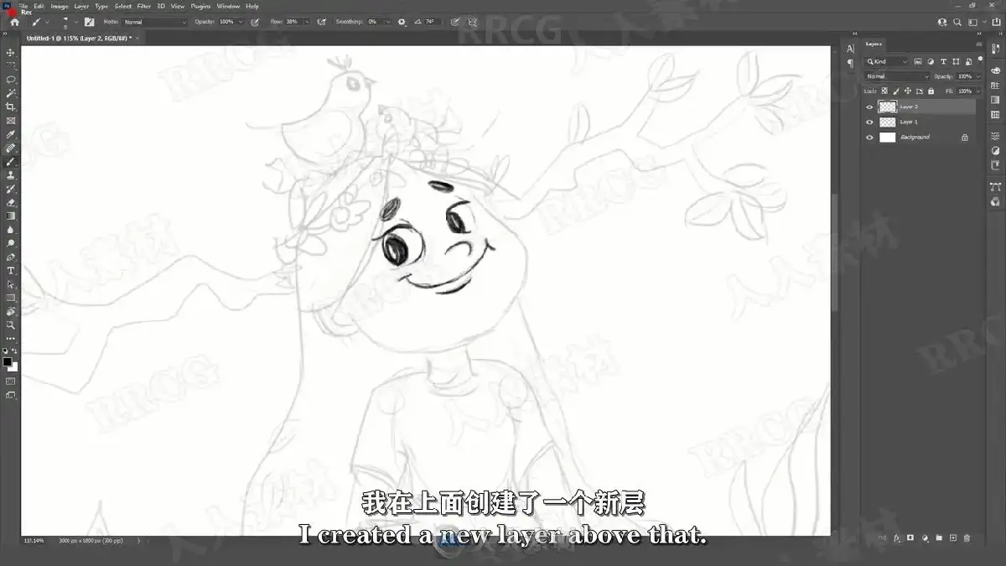Expand the layer Kind filter dropdown
Image resolution: width=1006 pixels, height=566 pixels.
click(887, 61)
